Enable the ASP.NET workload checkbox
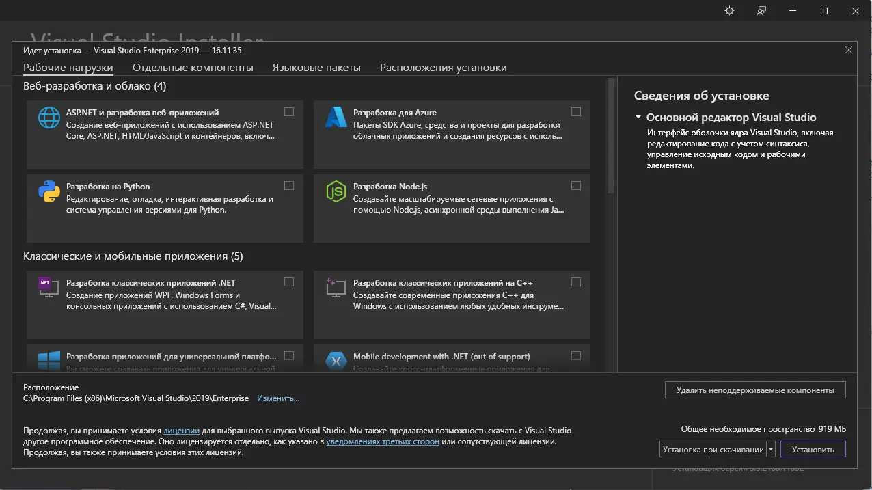 (289, 111)
